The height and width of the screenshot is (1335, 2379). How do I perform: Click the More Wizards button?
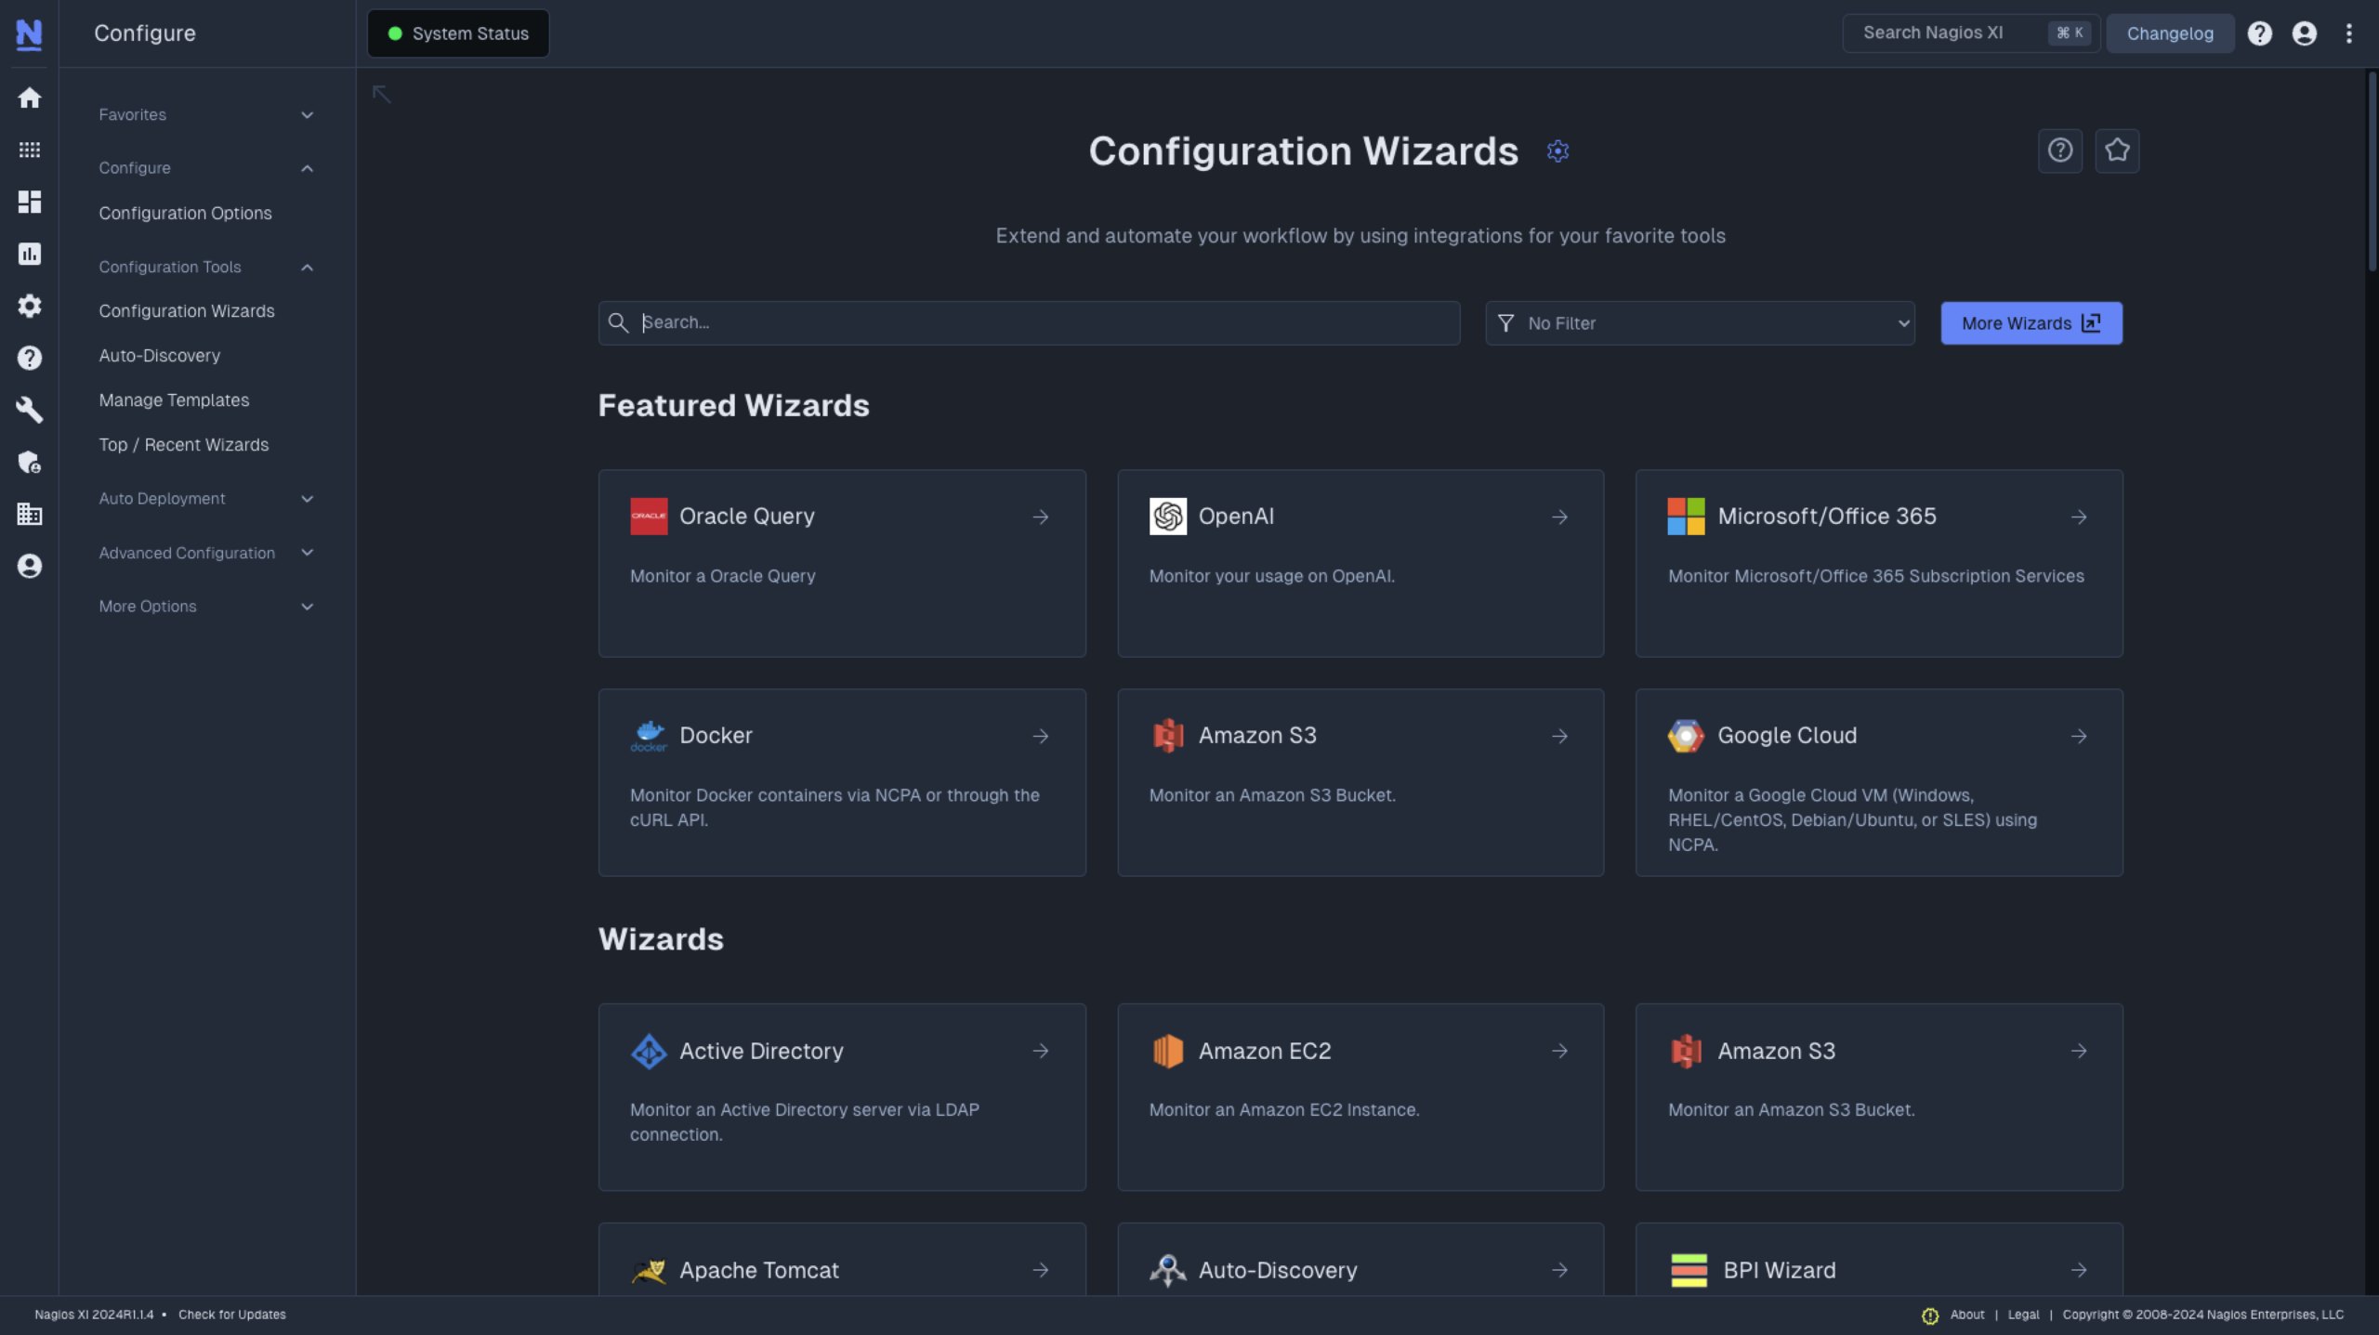2031,321
